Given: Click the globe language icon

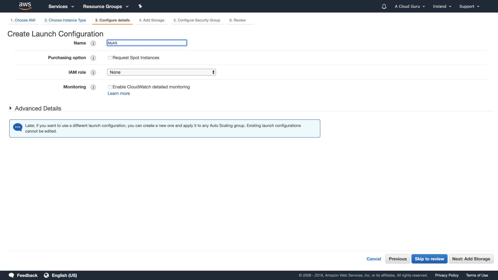Looking at the screenshot, I should [x=46, y=275].
